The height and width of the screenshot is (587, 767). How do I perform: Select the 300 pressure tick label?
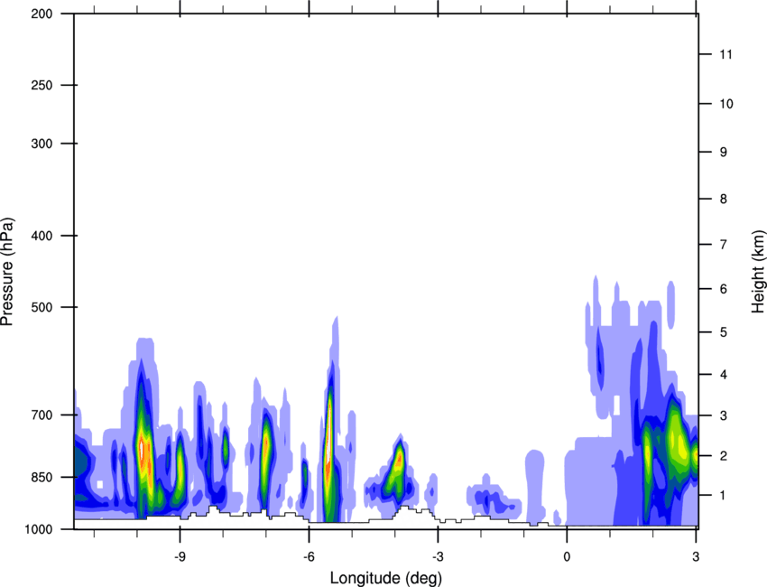pos(42,144)
